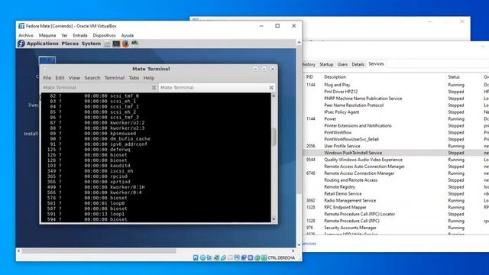Select the Plug and Play service row

pyautogui.click(x=396, y=85)
